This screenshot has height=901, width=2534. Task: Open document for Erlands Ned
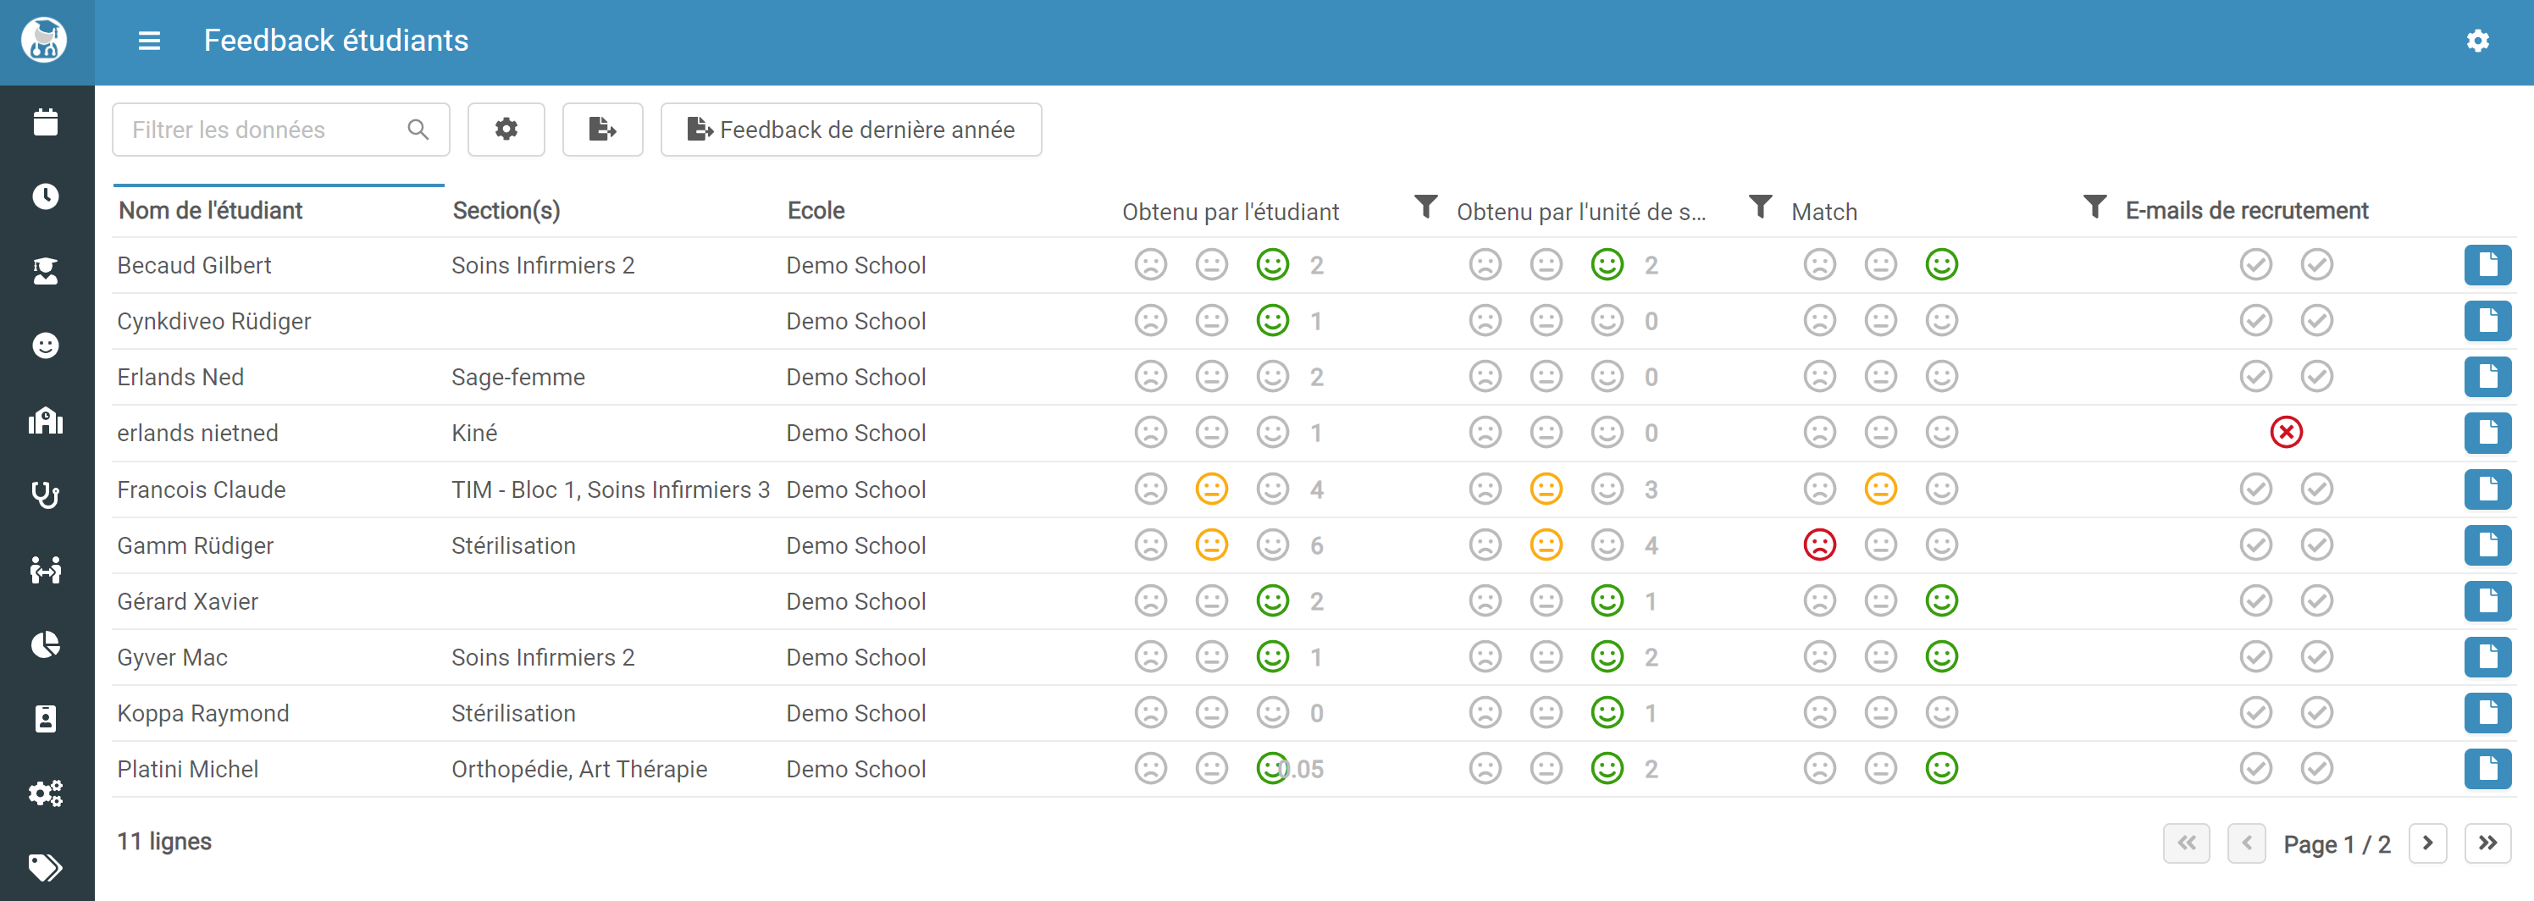[x=2487, y=377]
